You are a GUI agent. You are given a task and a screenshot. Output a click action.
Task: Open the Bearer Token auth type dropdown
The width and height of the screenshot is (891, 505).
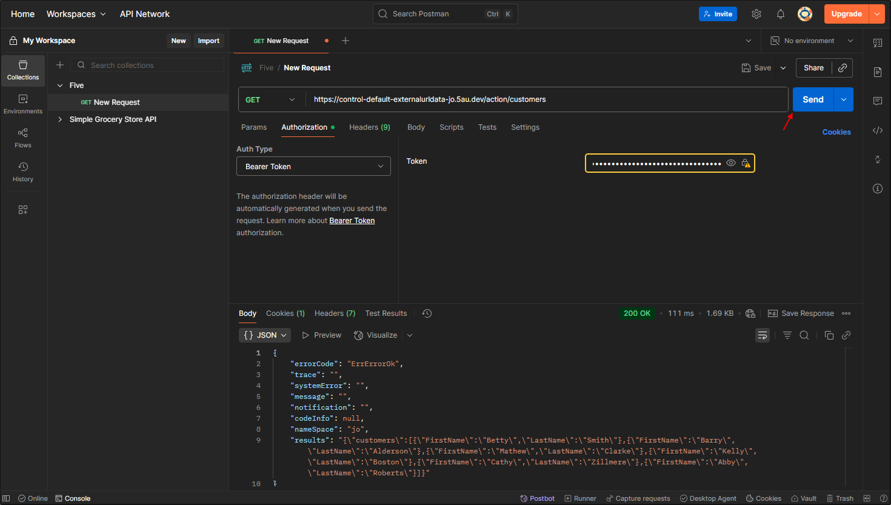point(313,167)
